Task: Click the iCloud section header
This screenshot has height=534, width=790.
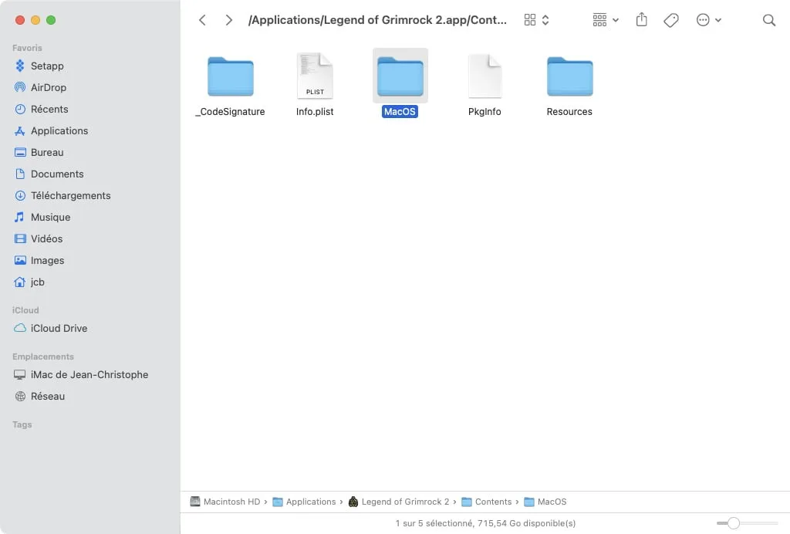Action: [x=25, y=310]
